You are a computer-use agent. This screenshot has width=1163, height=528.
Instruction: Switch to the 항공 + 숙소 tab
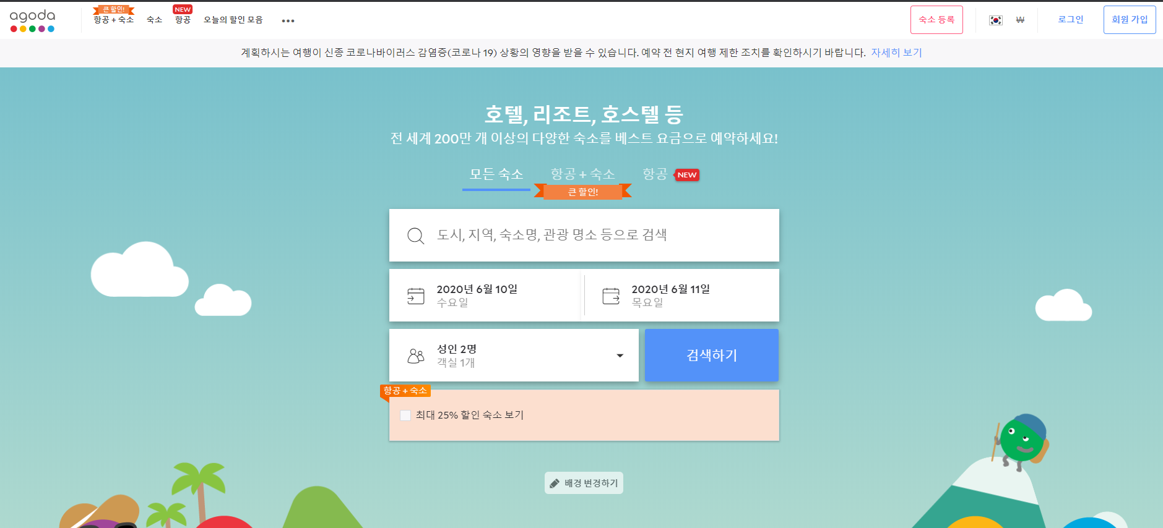583,174
